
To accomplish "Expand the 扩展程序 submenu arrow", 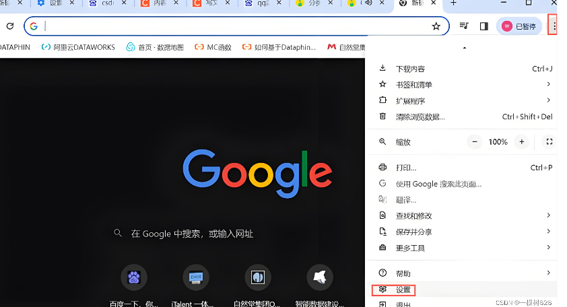I will [549, 100].
